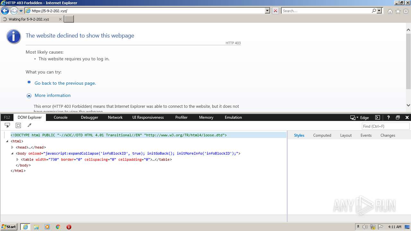Click the search magnifier icon

[374, 11]
